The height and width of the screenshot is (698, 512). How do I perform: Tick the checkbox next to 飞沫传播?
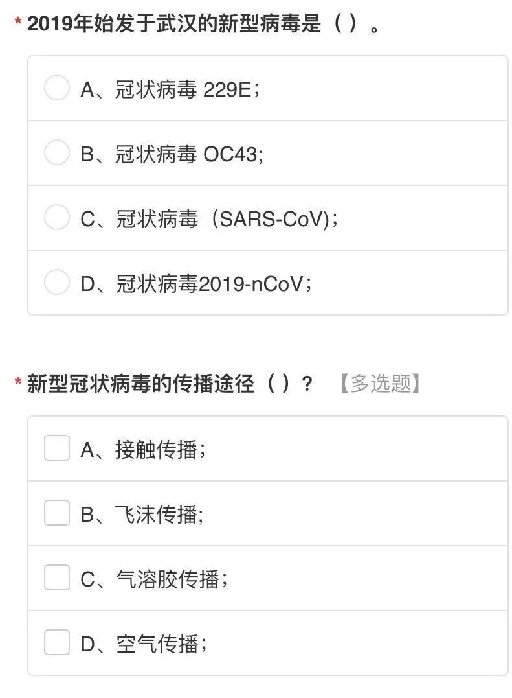56,513
